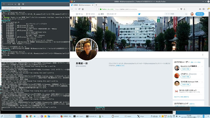This screenshot has height=118, width=210.
Task: Follow Katsuya TAM suggested user
Action: pyautogui.click(x=185, y=85)
